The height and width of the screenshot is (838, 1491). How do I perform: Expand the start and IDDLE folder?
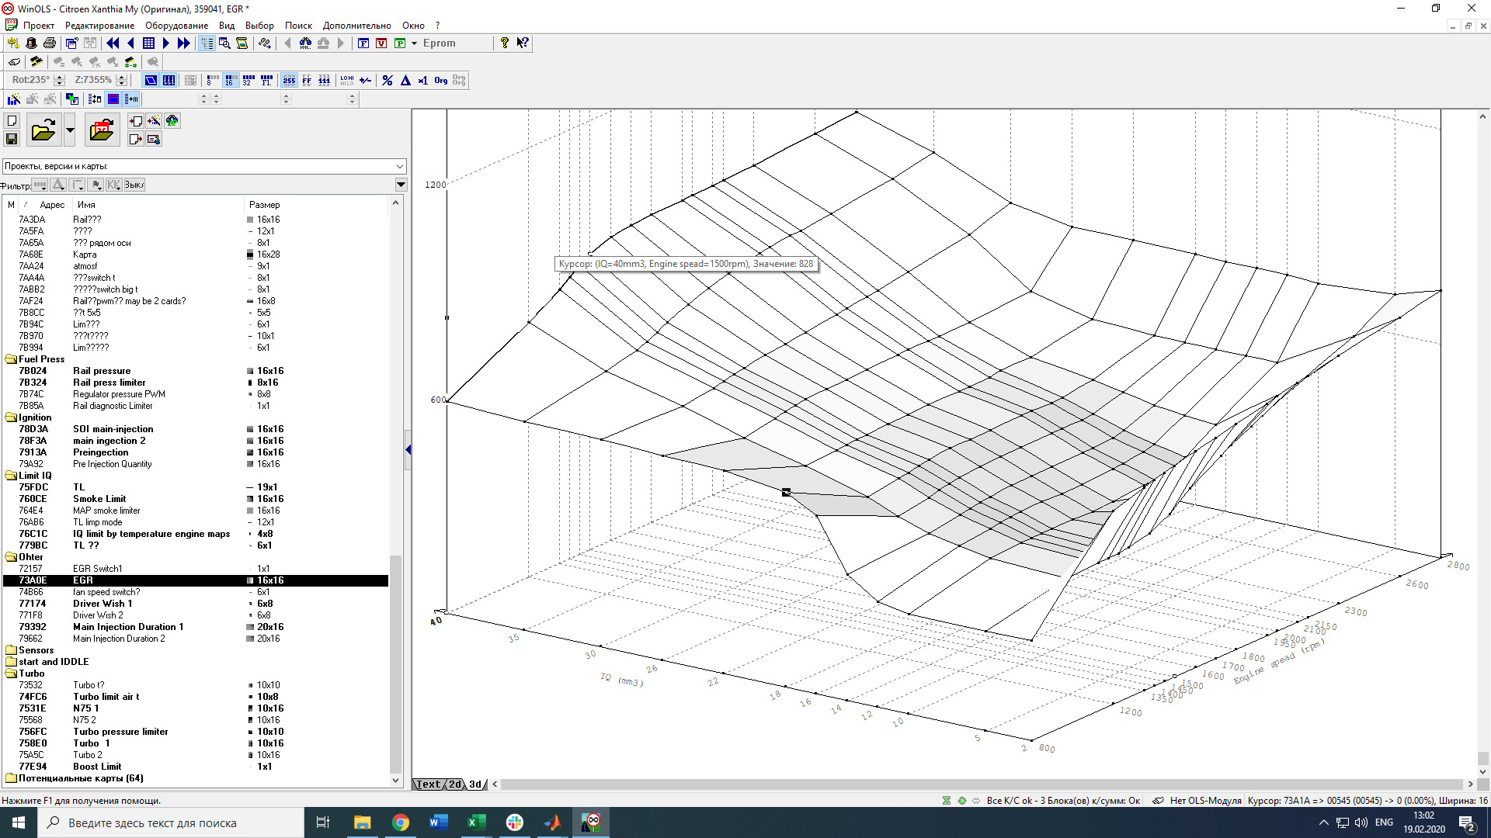coord(11,662)
